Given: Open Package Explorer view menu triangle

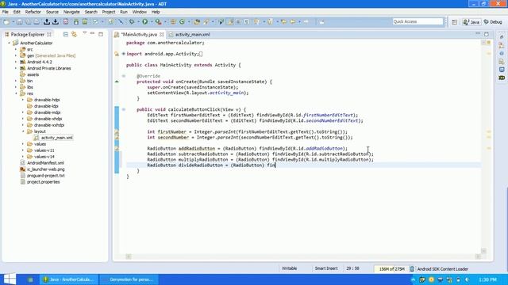Looking at the screenshot, I should click(84, 33).
